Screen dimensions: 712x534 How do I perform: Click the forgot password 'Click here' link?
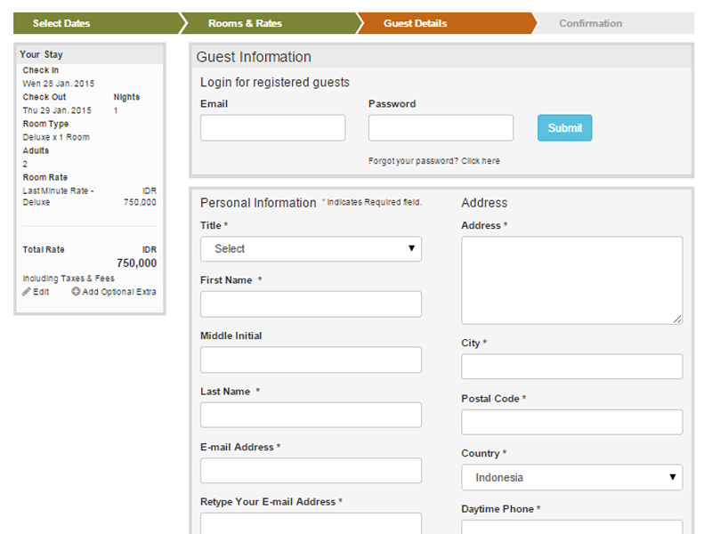[x=480, y=161]
